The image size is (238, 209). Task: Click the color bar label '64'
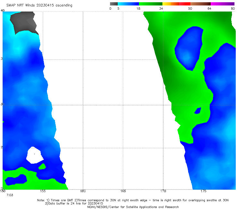(x=209, y=8)
